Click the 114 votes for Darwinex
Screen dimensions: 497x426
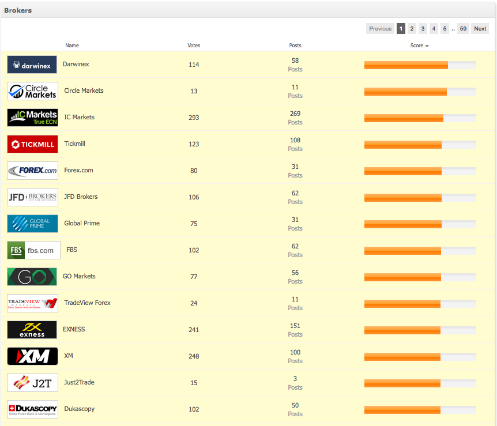click(x=194, y=65)
